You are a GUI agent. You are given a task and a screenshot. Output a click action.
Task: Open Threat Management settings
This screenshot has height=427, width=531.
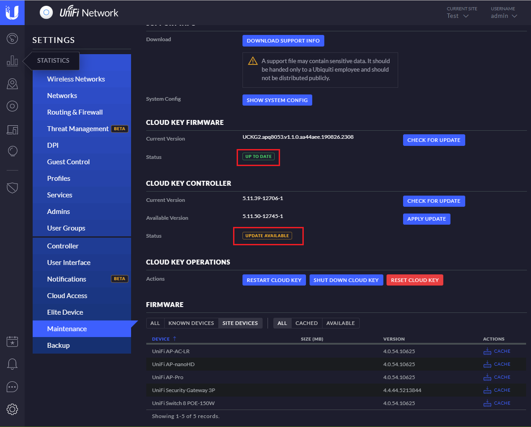[81, 129]
